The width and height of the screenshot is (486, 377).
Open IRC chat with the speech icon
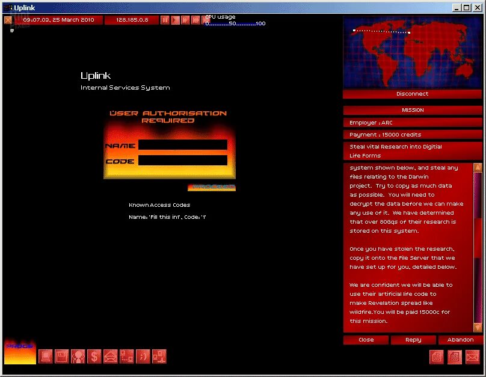[x=143, y=356]
